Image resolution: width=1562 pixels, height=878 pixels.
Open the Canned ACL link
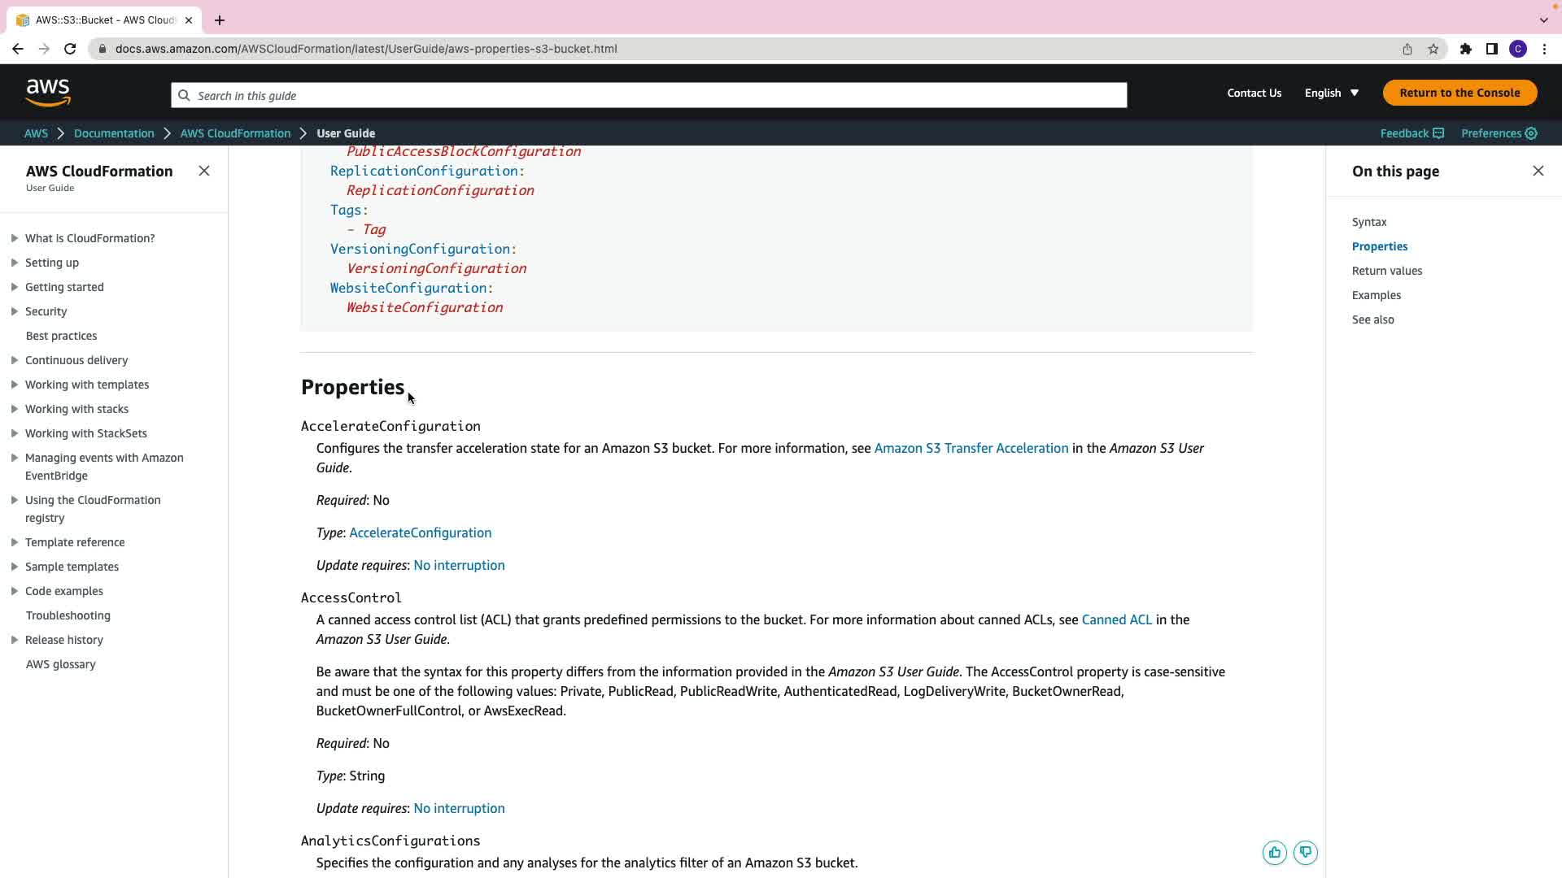coord(1116,619)
